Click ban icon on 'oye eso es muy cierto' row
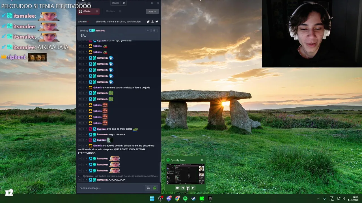Image resolution: width=362 pixels, height=203 pixels. (x=80, y=129)
